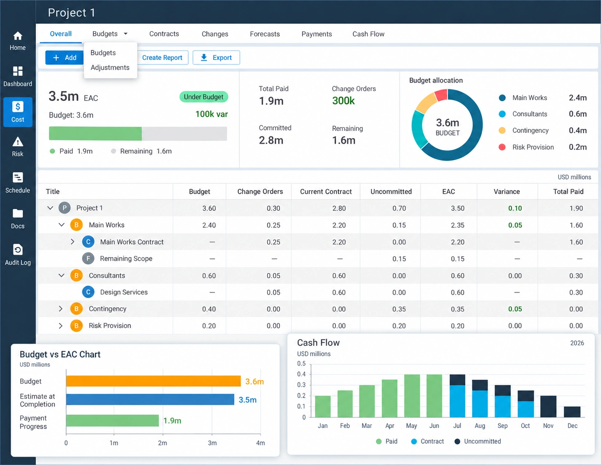This screenshot has width=601, height=465.
Task: Click the Variance column header
Action: [507, 191]
